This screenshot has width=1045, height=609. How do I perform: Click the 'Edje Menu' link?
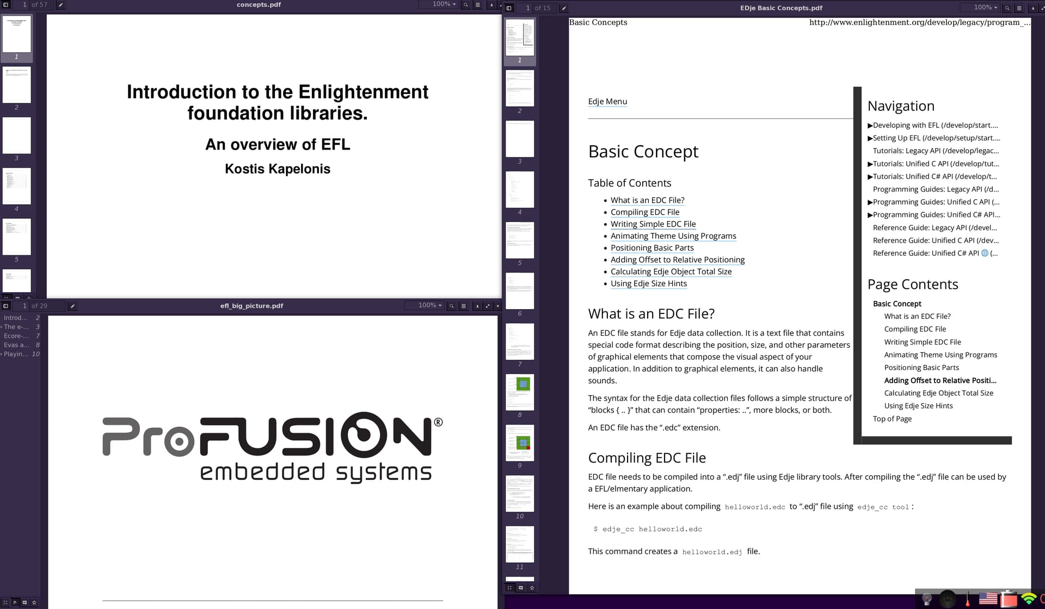[x=607, y=102]
